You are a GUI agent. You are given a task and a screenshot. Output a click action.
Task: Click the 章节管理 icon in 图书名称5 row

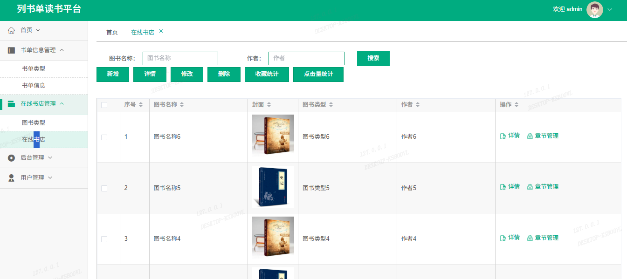pyautogui.click(x=530, y=187)
